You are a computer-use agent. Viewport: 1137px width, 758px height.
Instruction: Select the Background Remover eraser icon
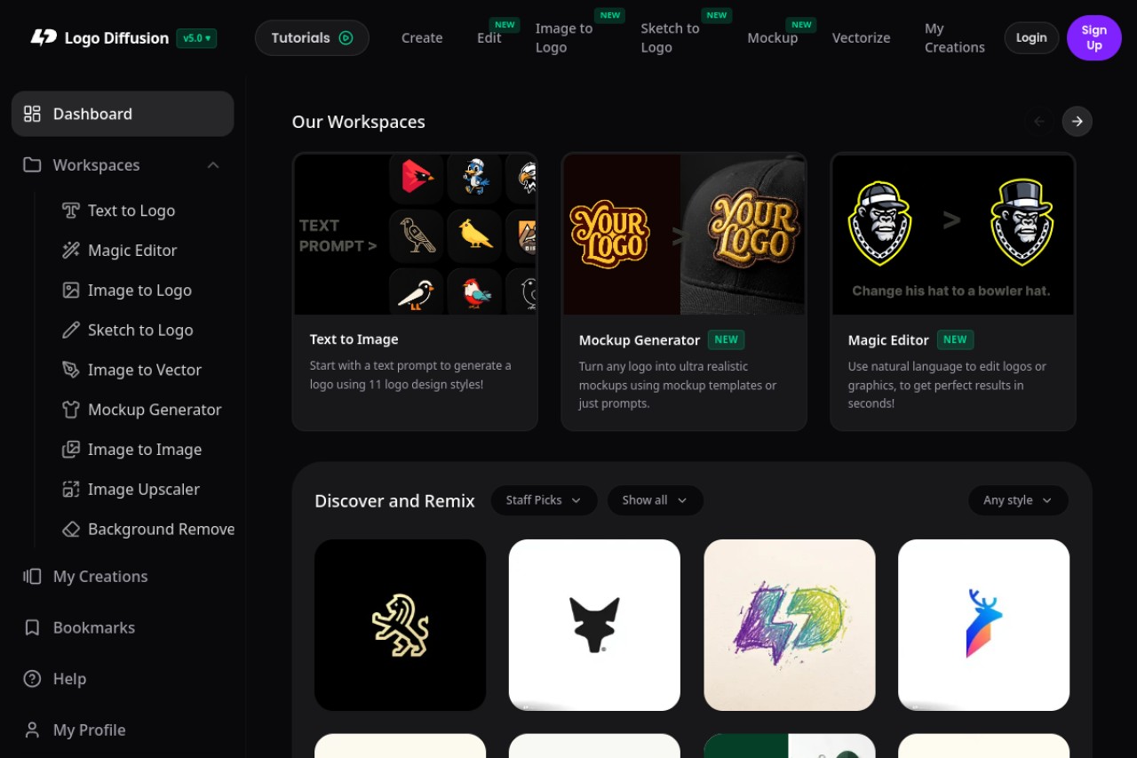coord(70,530)
